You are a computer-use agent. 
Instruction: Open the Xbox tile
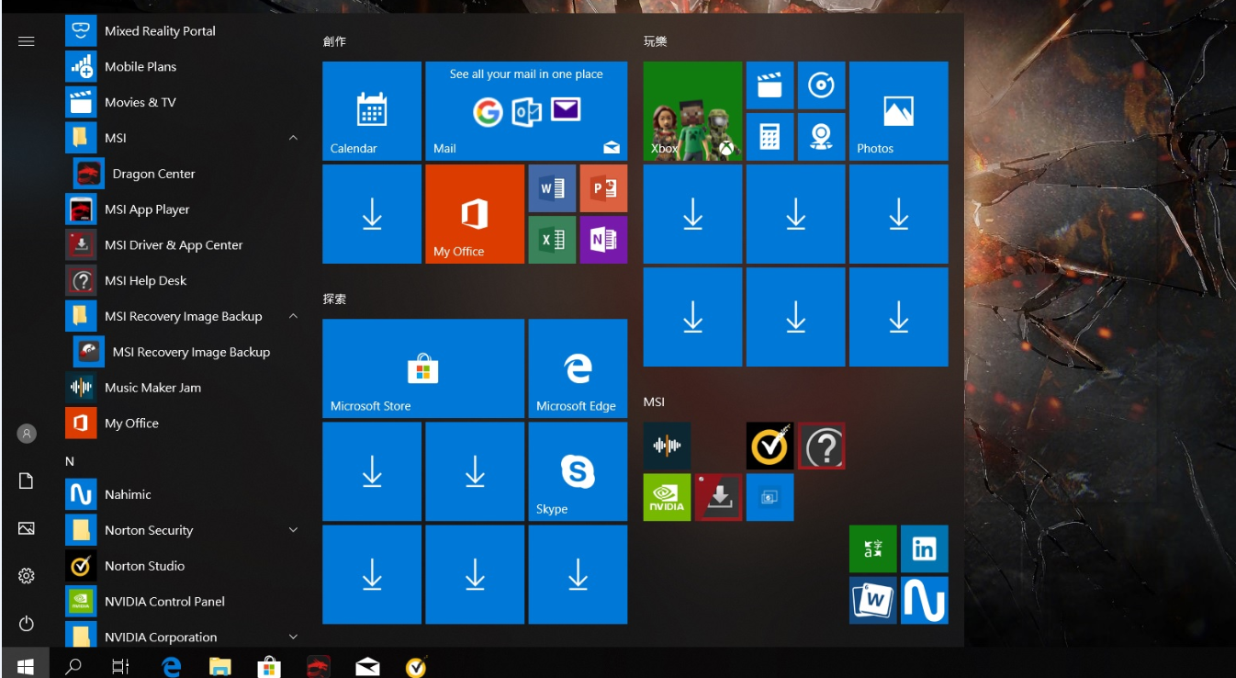coord(692,111)
